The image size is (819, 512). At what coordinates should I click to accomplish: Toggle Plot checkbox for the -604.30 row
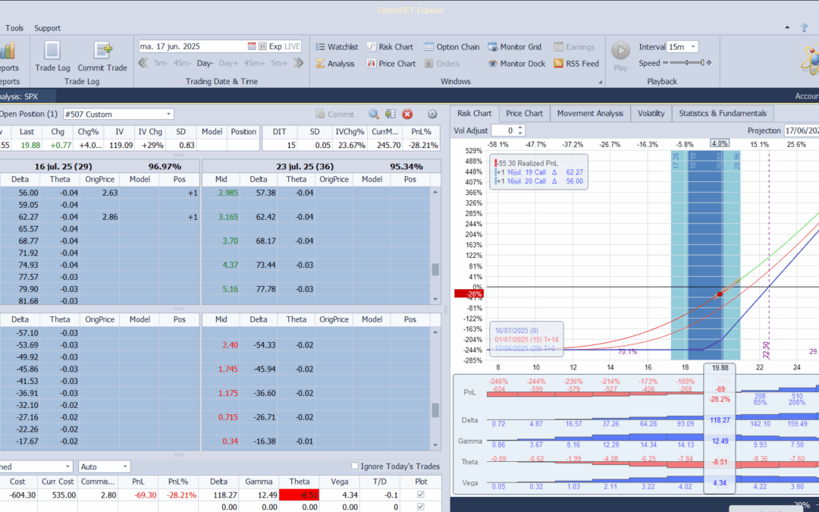click(420, 495)
